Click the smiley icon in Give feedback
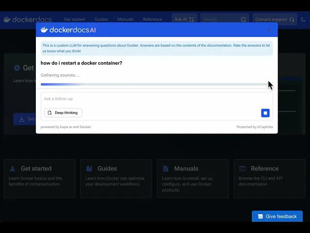 (261, 216)
